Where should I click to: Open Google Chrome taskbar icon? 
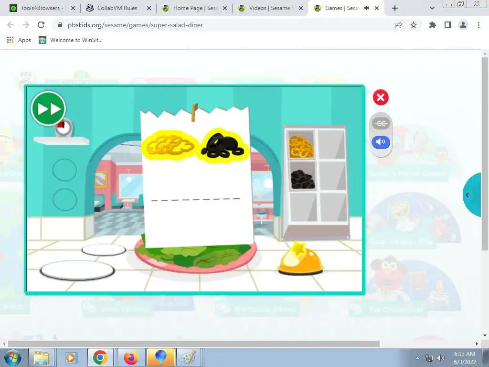pos(100,357)
